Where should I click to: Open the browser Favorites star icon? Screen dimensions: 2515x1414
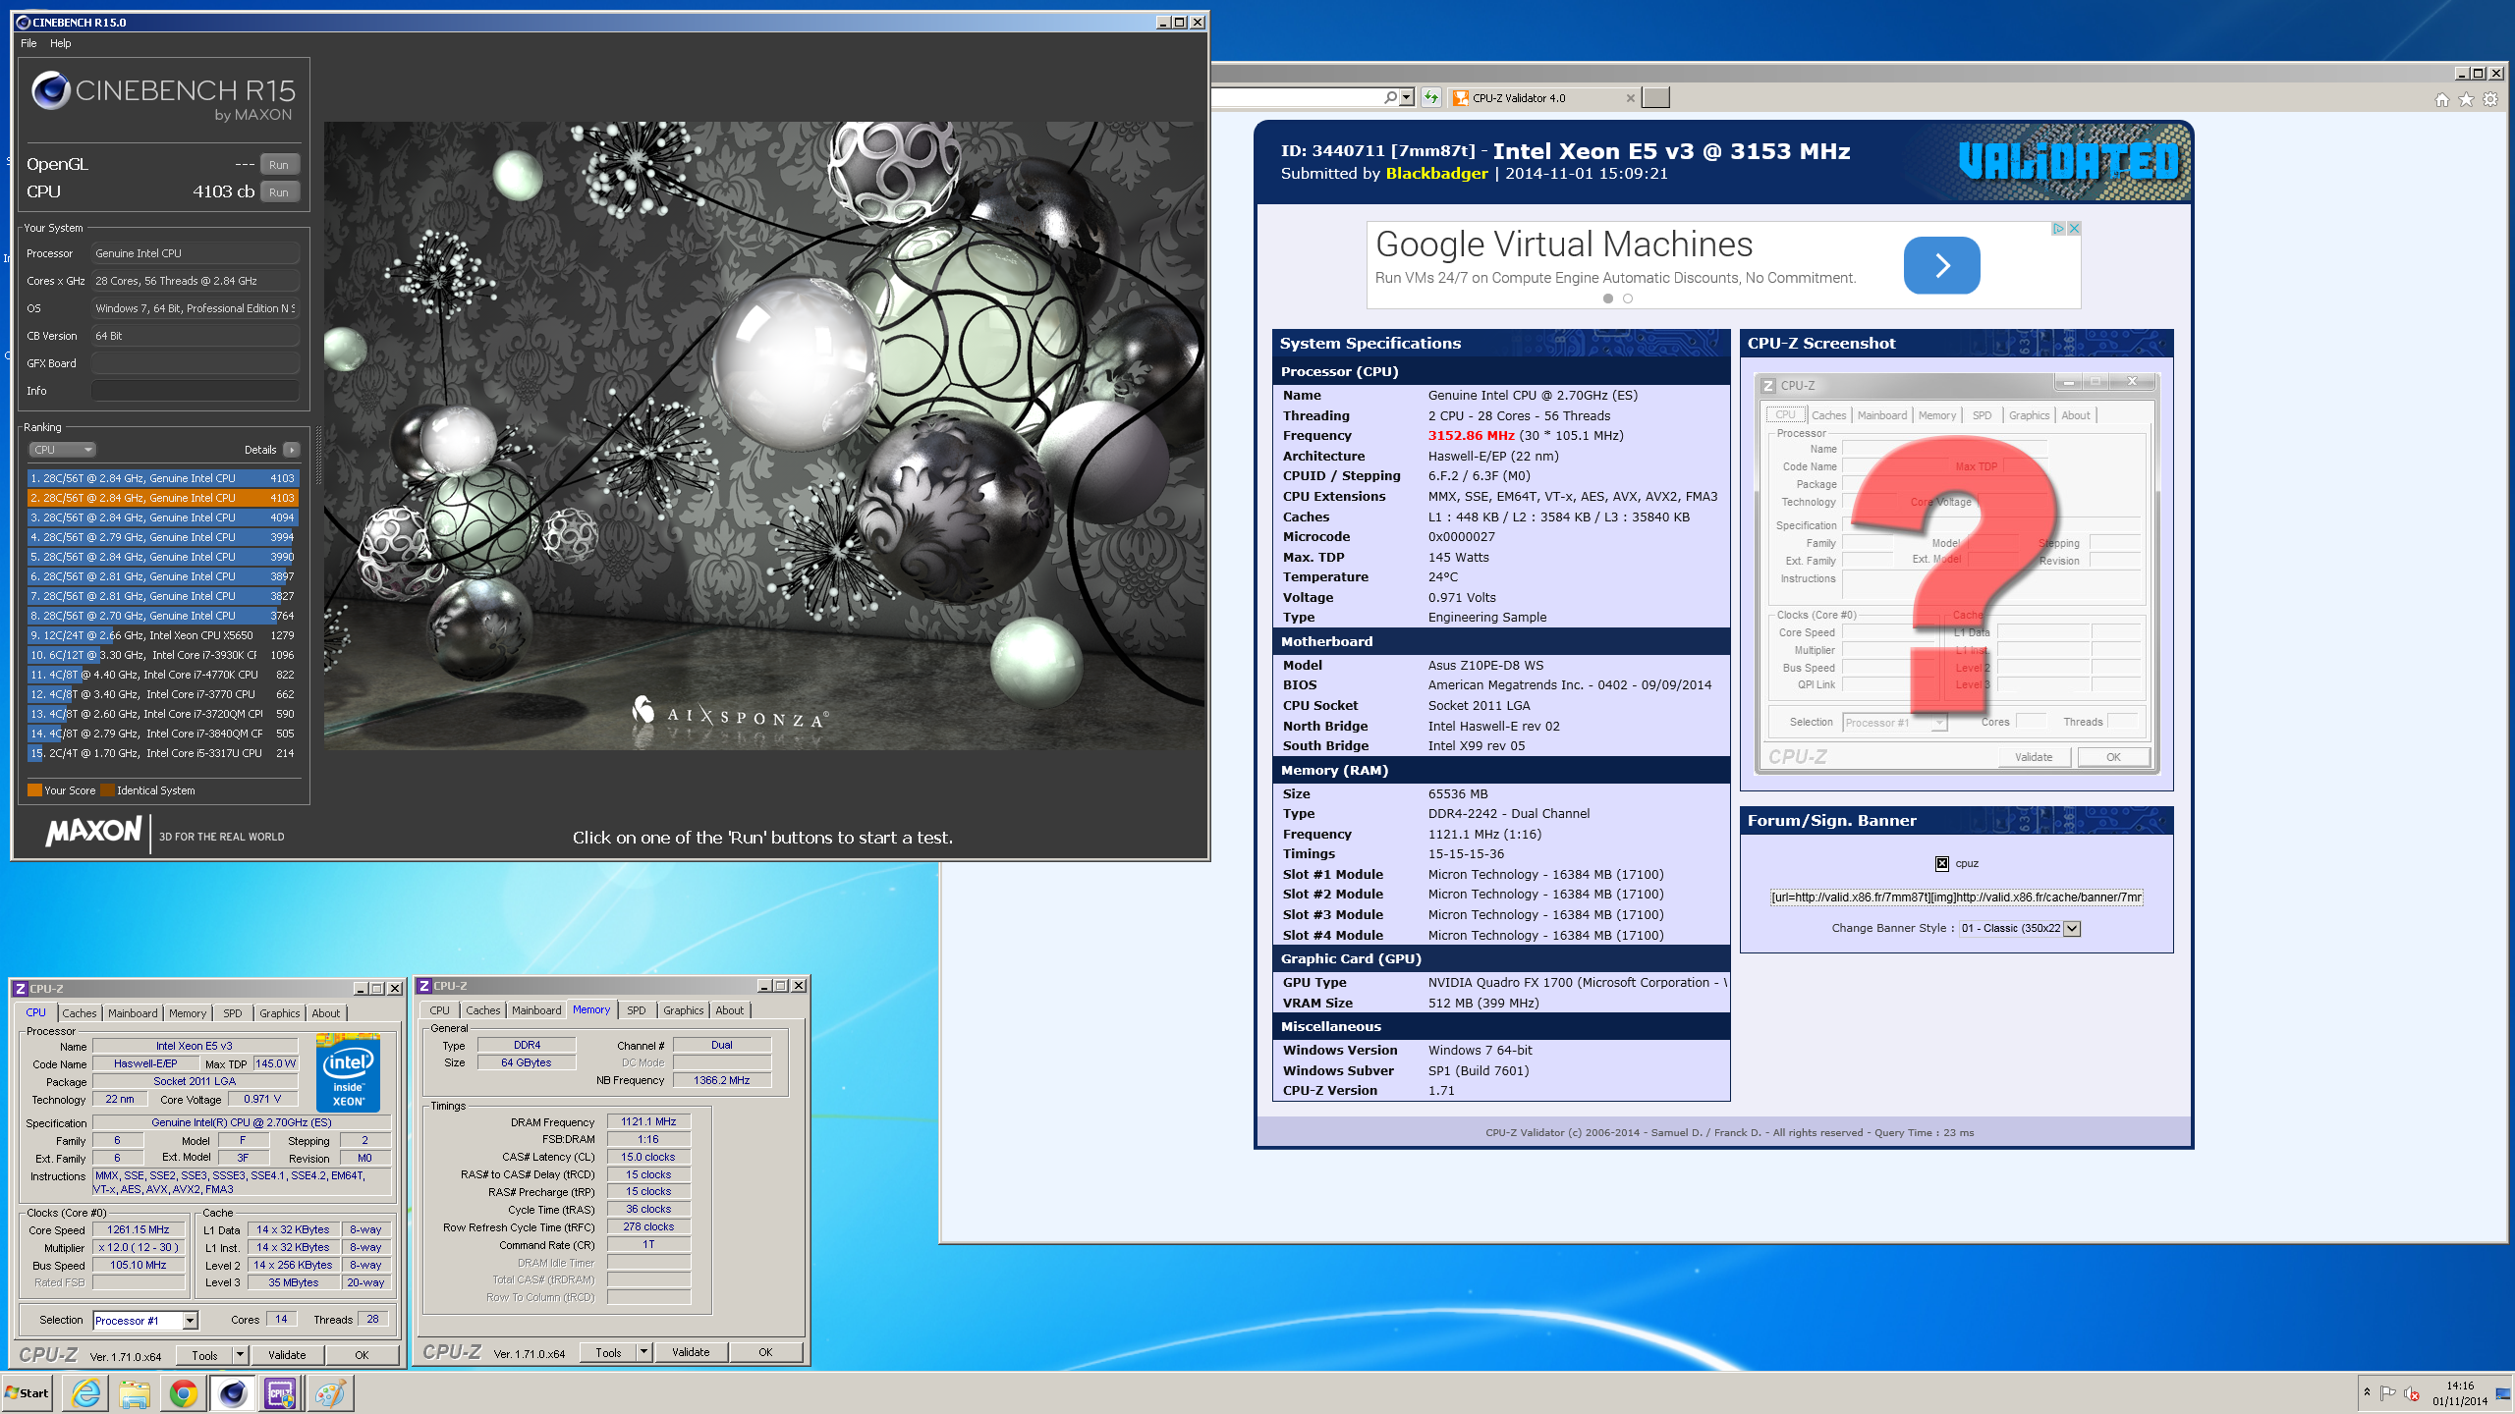(2466, 99)
